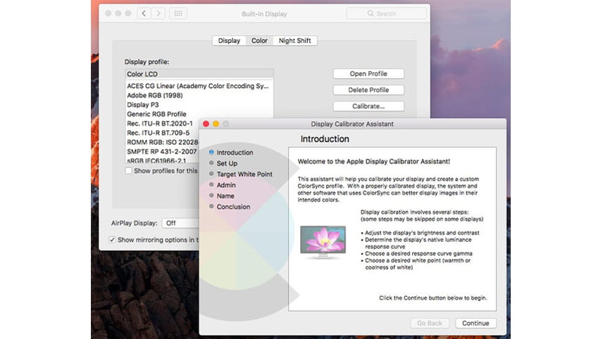603x339 pixels.
Task: Select Rec. ITU-R BT.2020-1 profile
Action: [162, 124]
